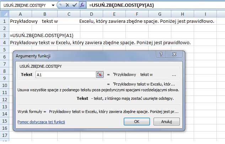Open the Pomoc dotycząca tej funkcji link
The image size is (225, 144).
(x=41, y=122)
